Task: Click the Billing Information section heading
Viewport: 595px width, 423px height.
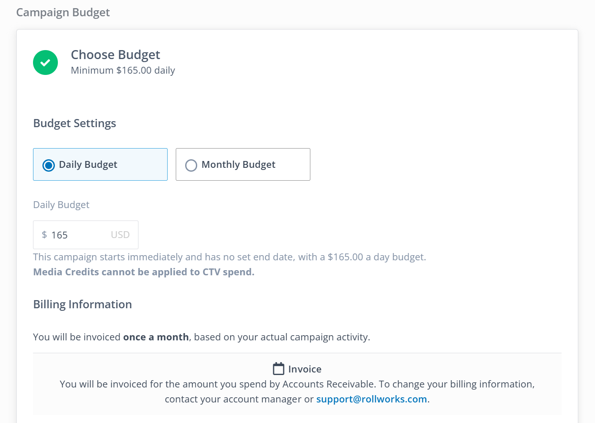Action: click(82, 304)
